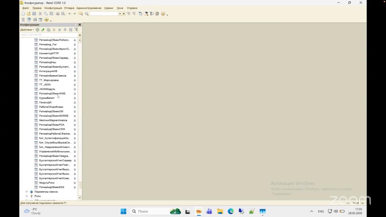Select the КурсыВалют module
The image size is (386, 217).
tap(47, 98)
